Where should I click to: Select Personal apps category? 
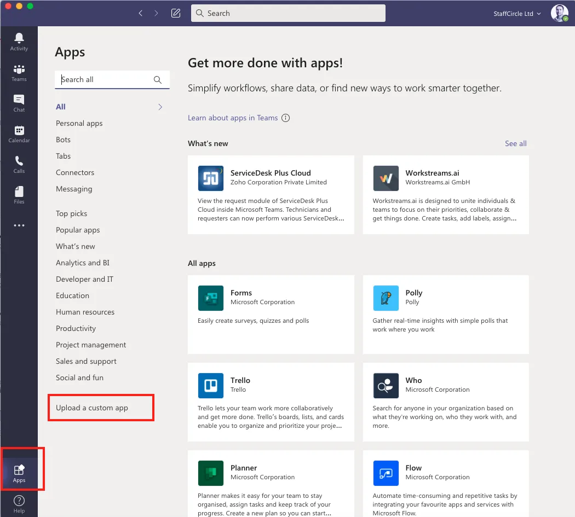pos(79,124)
